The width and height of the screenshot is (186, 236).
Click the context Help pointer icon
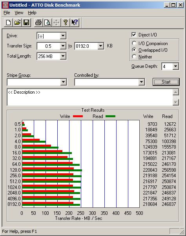pos(75,23)
